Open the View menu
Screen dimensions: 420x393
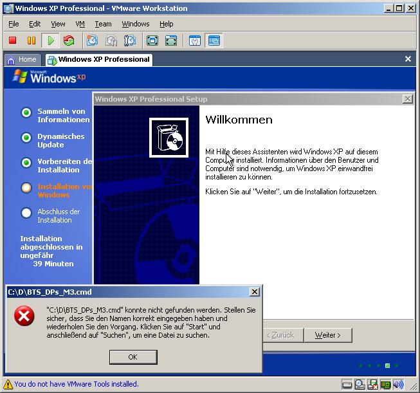tap(58, 24)
